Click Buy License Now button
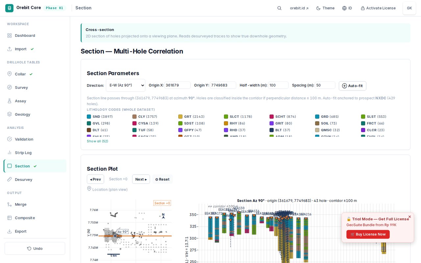Viewport: 421px width, 263px height. [x=368, y=234]
